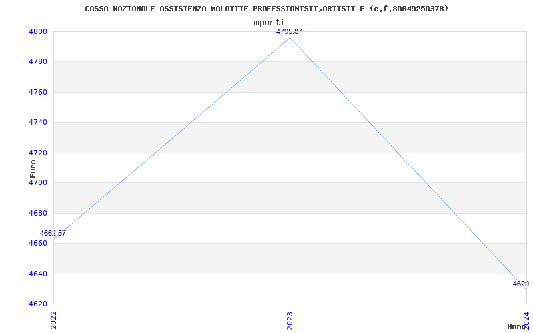Click the 2024 x-axis label

(x=526, y=320)
